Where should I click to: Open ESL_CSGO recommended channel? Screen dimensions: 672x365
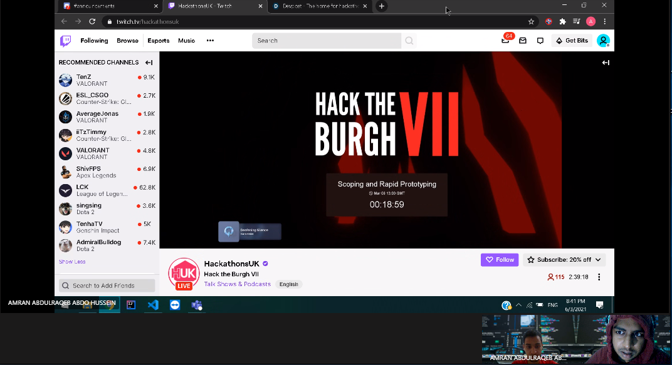107,98
